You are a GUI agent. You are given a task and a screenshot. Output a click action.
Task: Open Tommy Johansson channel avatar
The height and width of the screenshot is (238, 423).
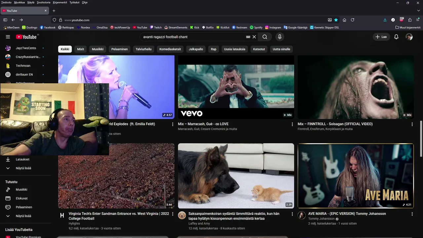point(301,216)
